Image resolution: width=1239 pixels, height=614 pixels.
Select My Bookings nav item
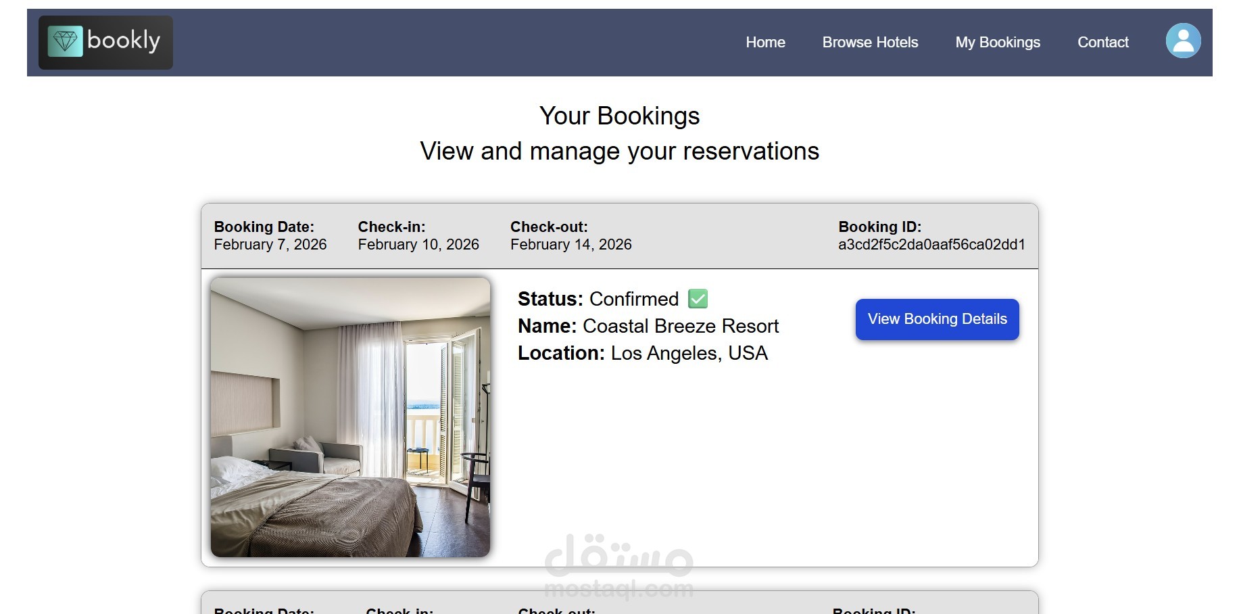tap(997, 42)
